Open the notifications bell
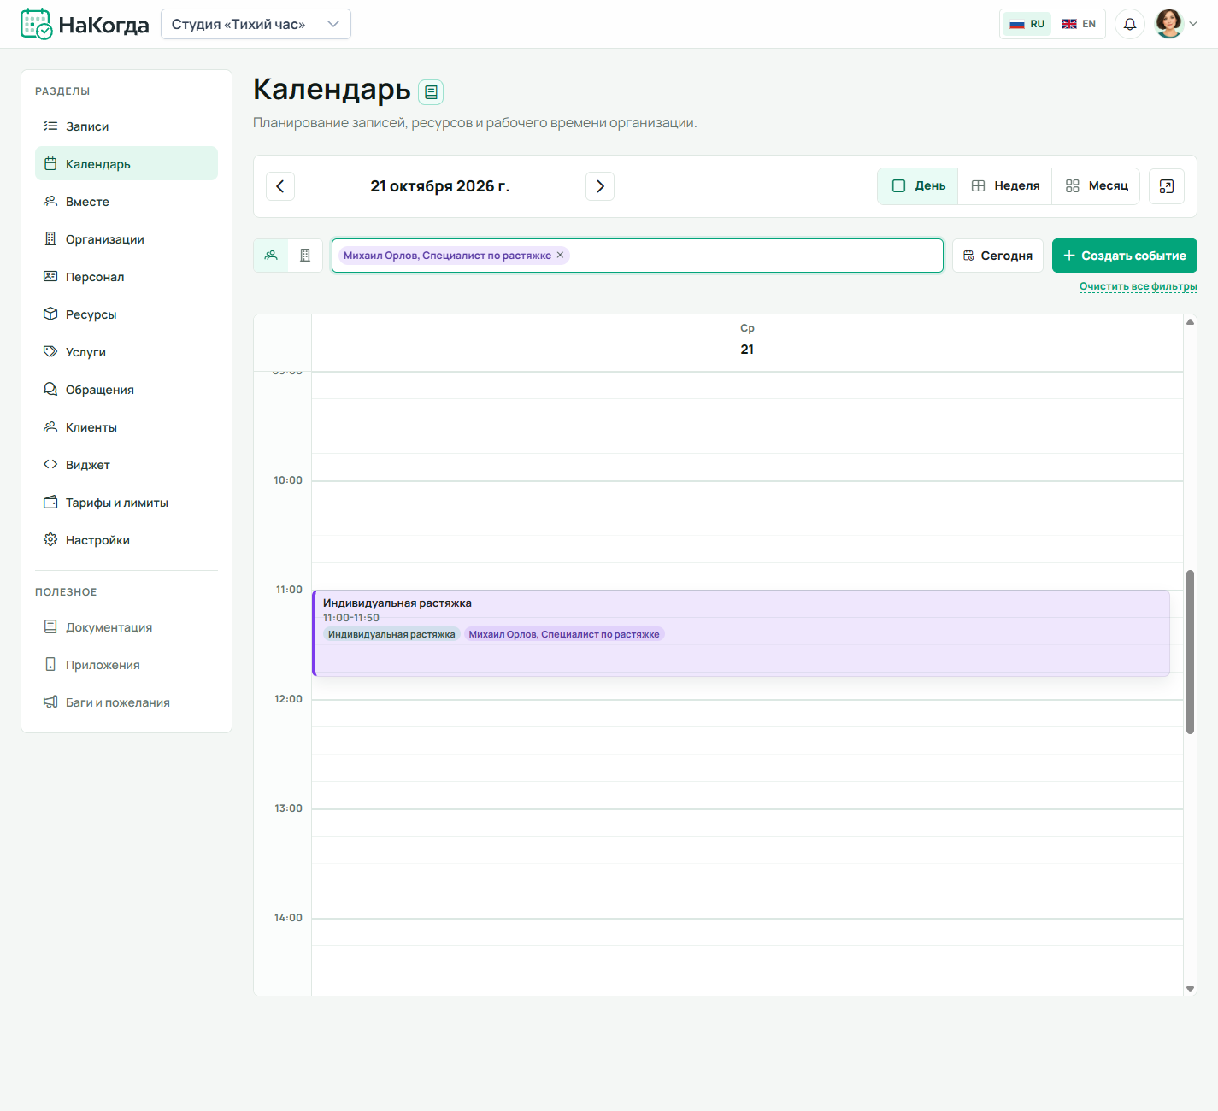 pos(1130,24)
